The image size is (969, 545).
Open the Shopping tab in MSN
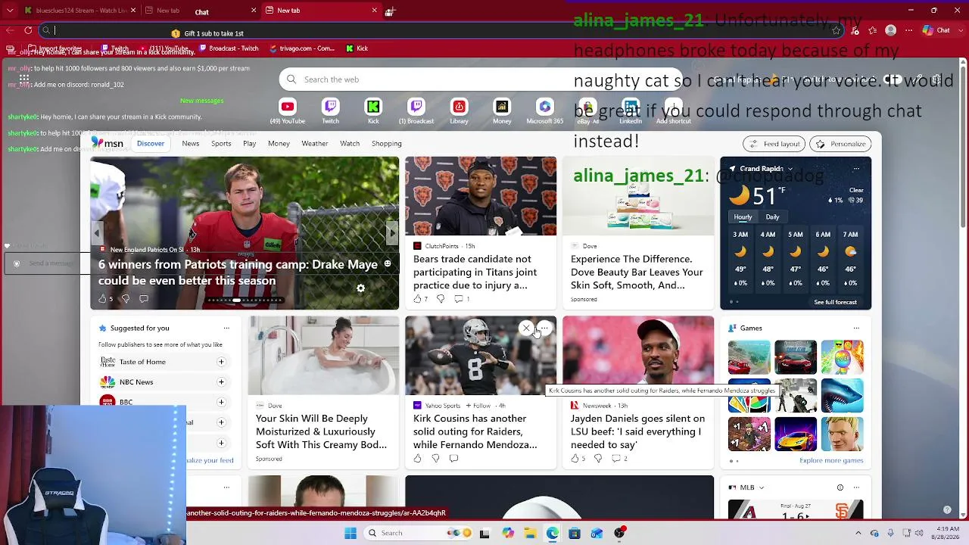click(x=386, y=143)
